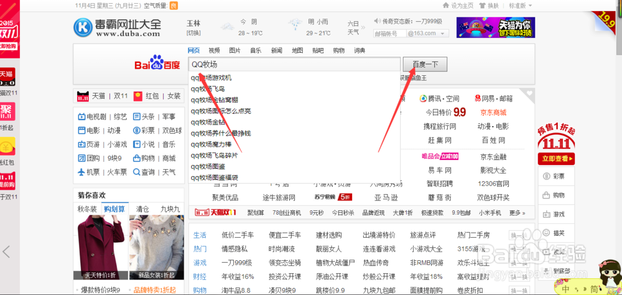
Task: Open the 低价二手车 link
Action: tap(238, 235)
